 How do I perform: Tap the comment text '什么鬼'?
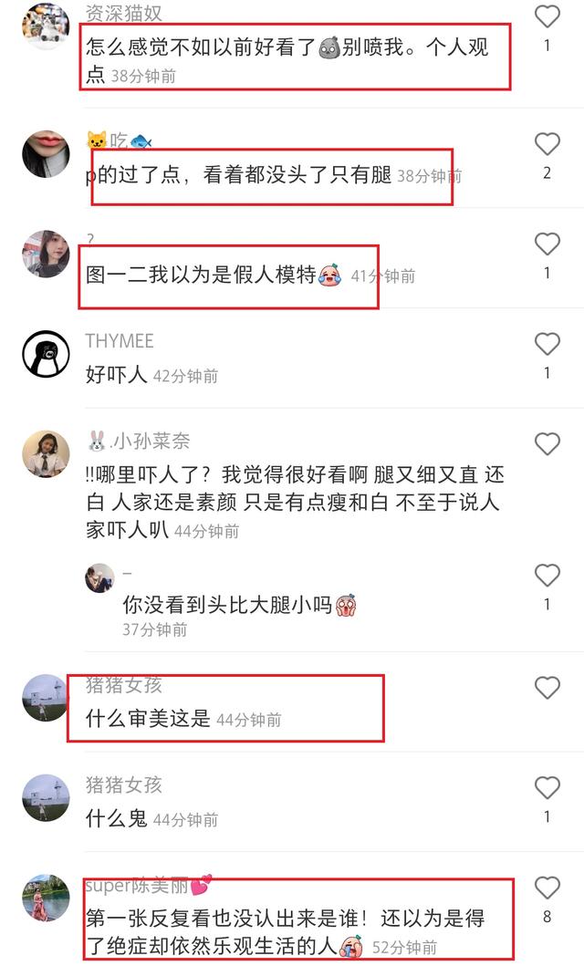click(117, 818)
